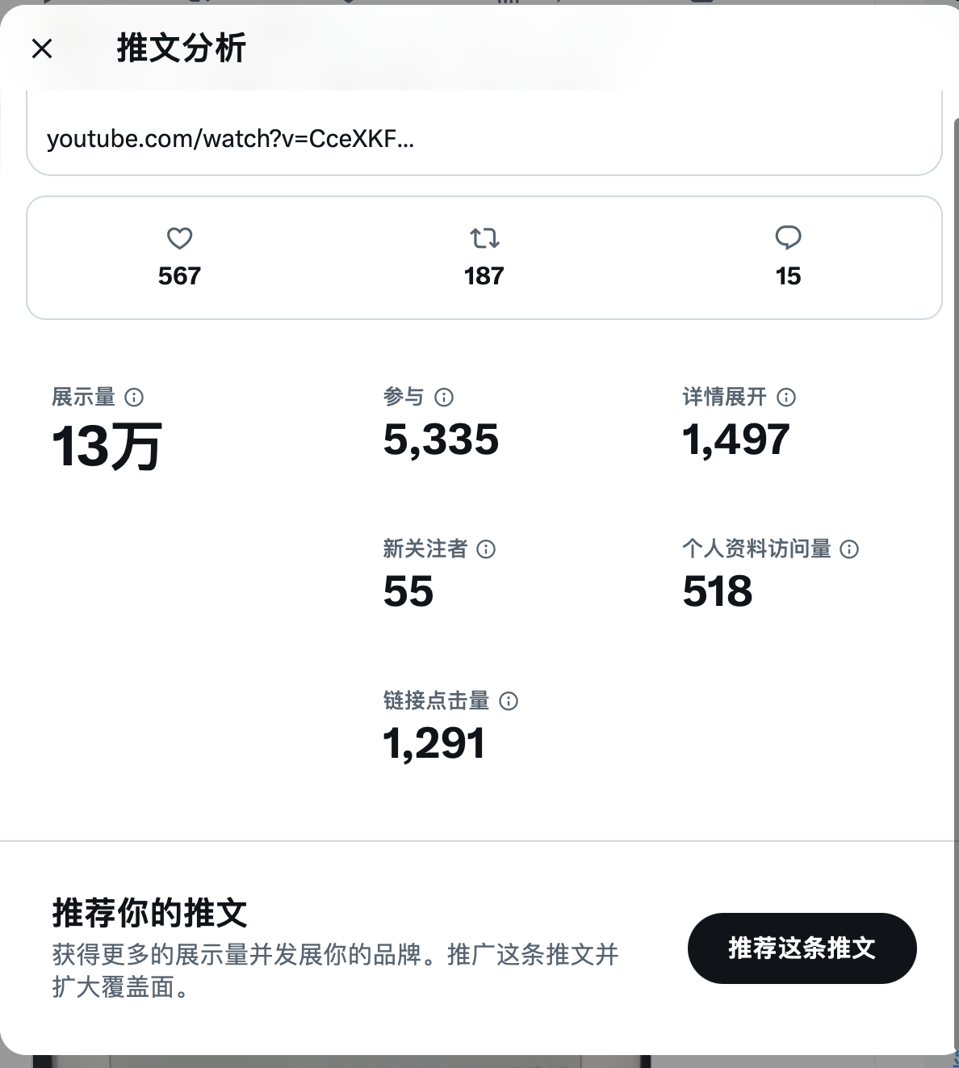The width and height of the screenshot is (959, 1068).
Task: Click the heart icon above 567
Action: coord(179,239)
